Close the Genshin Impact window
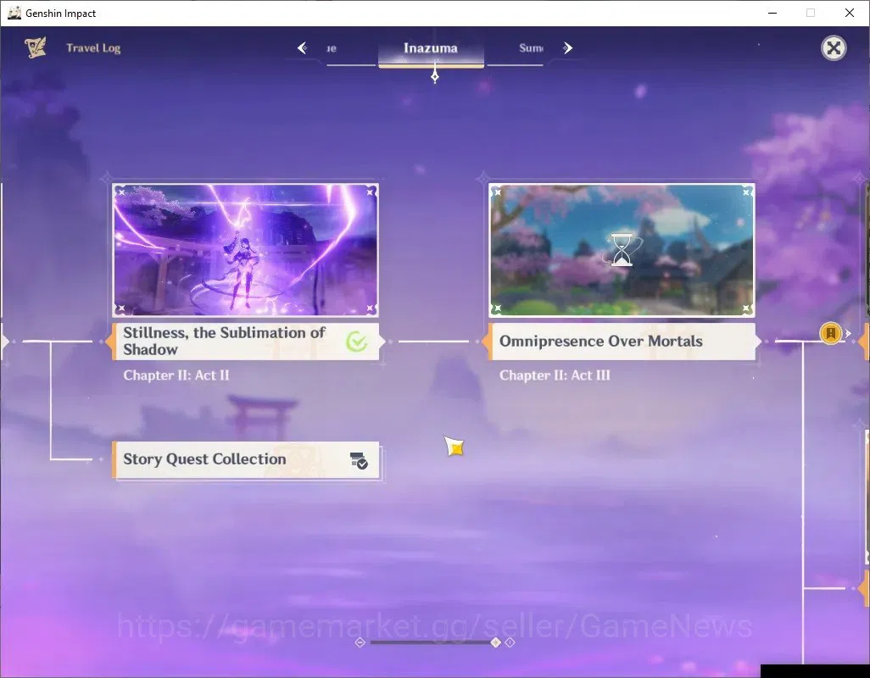870x678 pixels. 849,13
